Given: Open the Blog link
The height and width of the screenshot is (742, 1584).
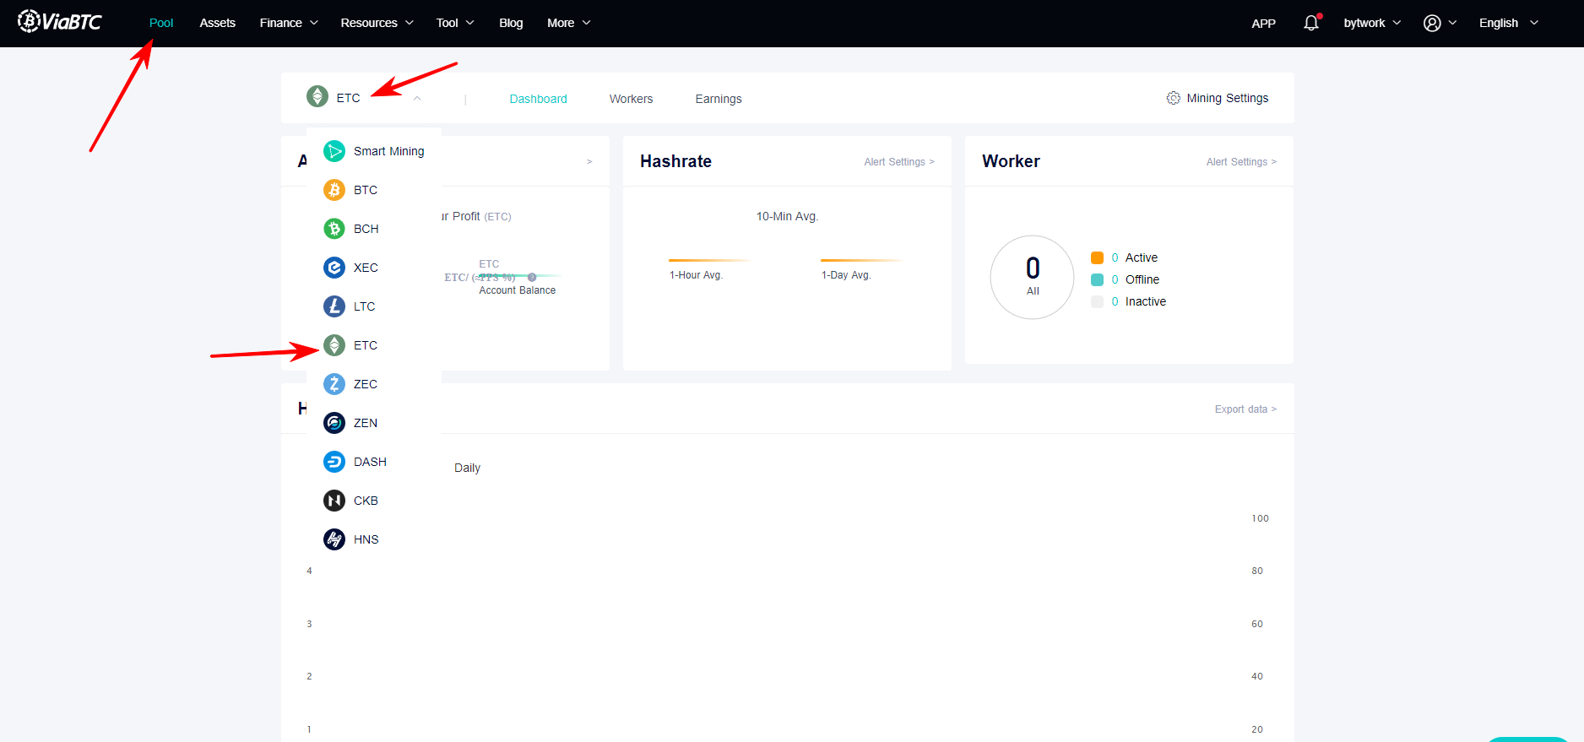Looking at the screenshot, I should coord(511,23).
